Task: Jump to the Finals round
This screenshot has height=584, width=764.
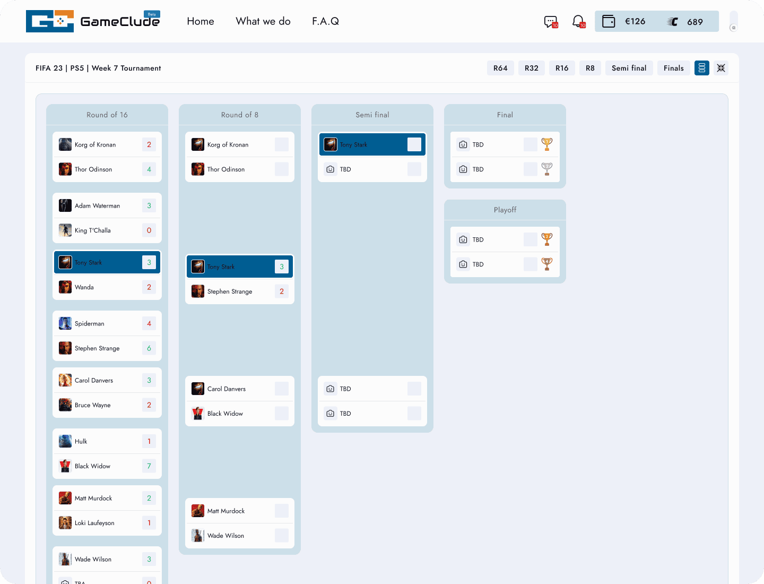Action: pyautogui.click(x=674, y=68)
